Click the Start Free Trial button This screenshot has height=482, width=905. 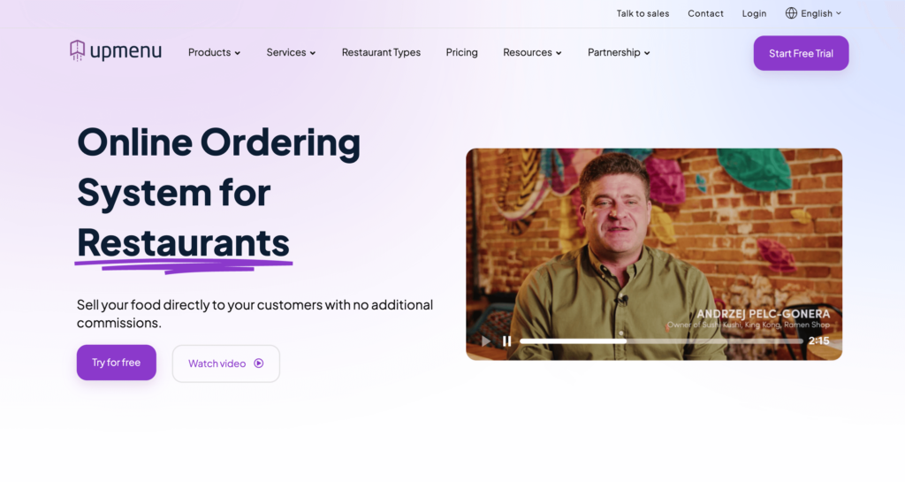[801, 53]
